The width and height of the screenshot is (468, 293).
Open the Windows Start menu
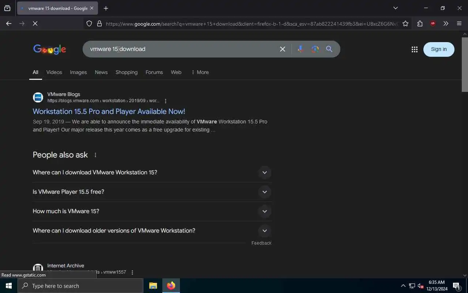click(x=9, y=286)
